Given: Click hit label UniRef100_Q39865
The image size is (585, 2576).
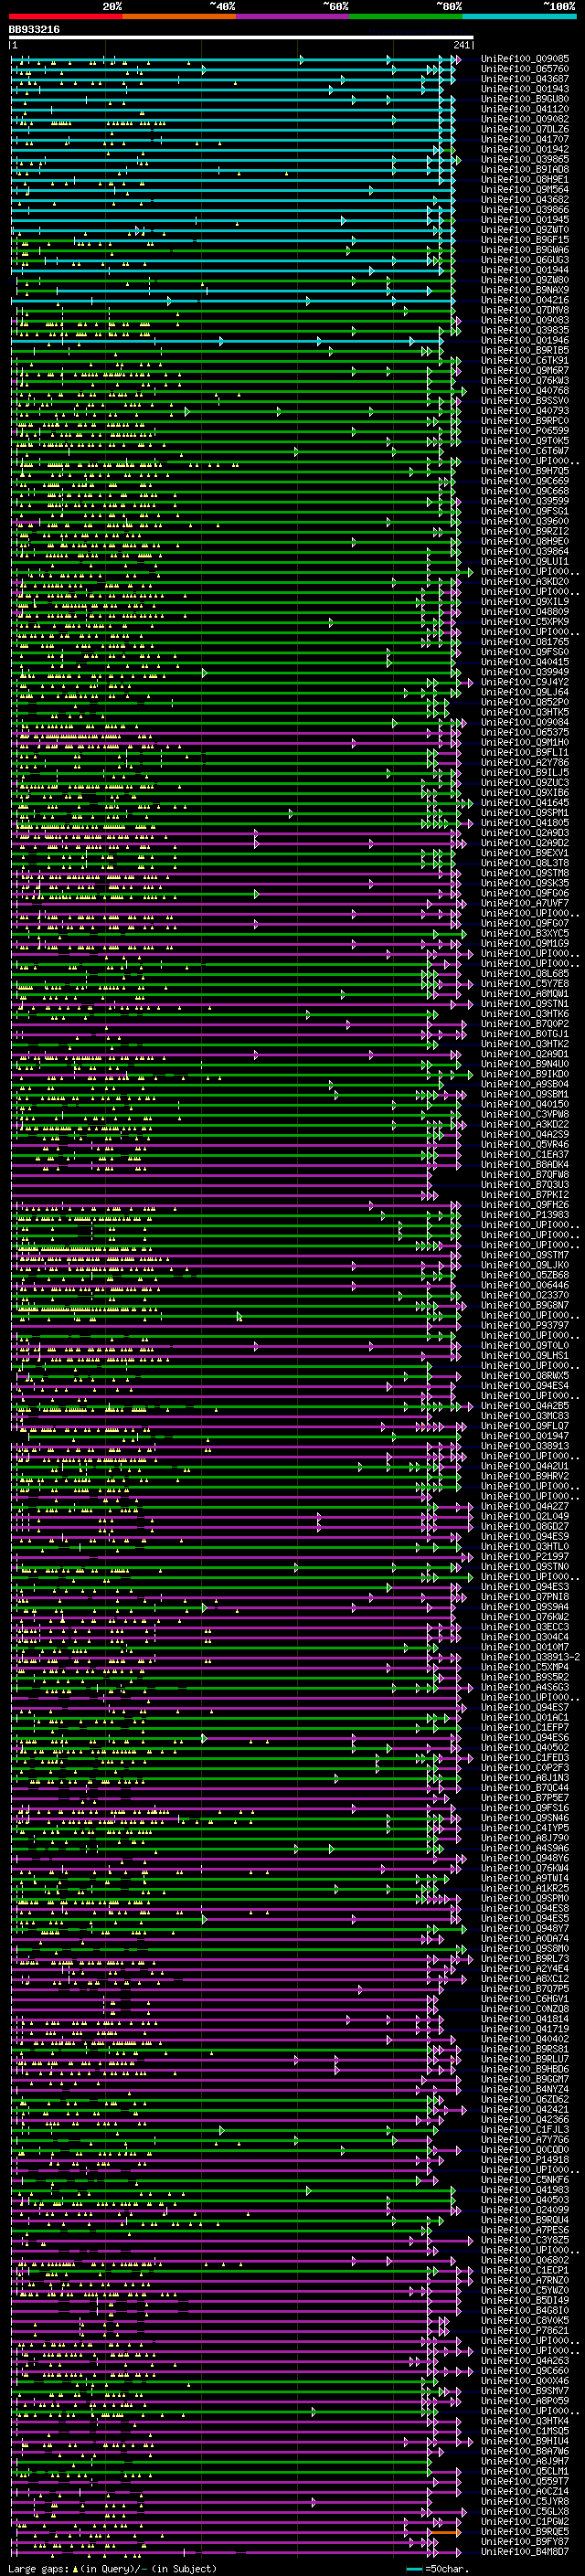Looking at the screenshot, I should click(525, 159).
